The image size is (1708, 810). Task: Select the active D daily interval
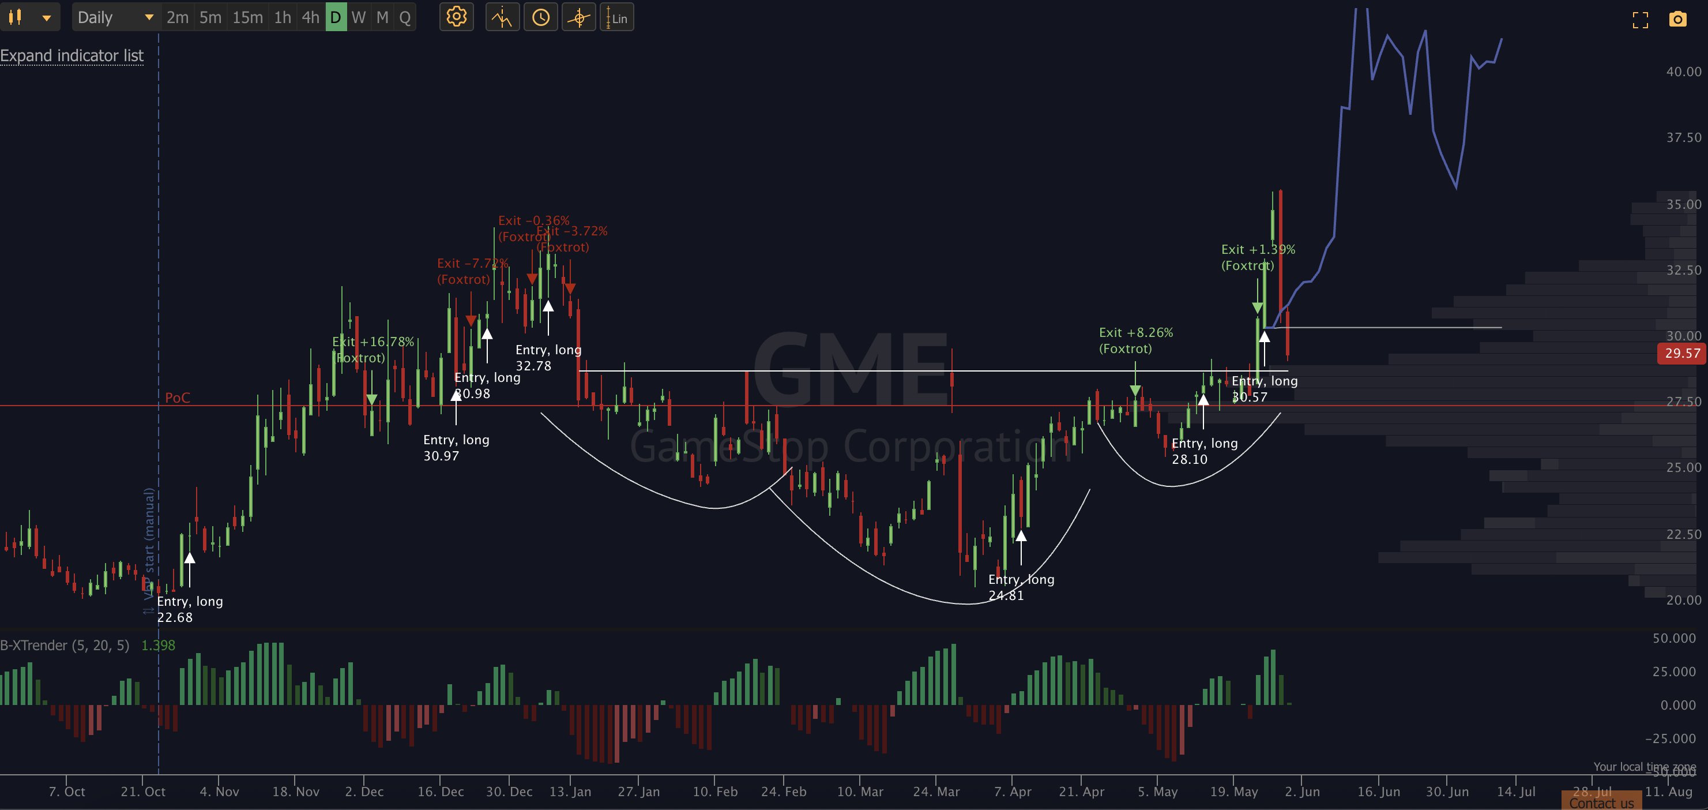(x=336, y=17)
